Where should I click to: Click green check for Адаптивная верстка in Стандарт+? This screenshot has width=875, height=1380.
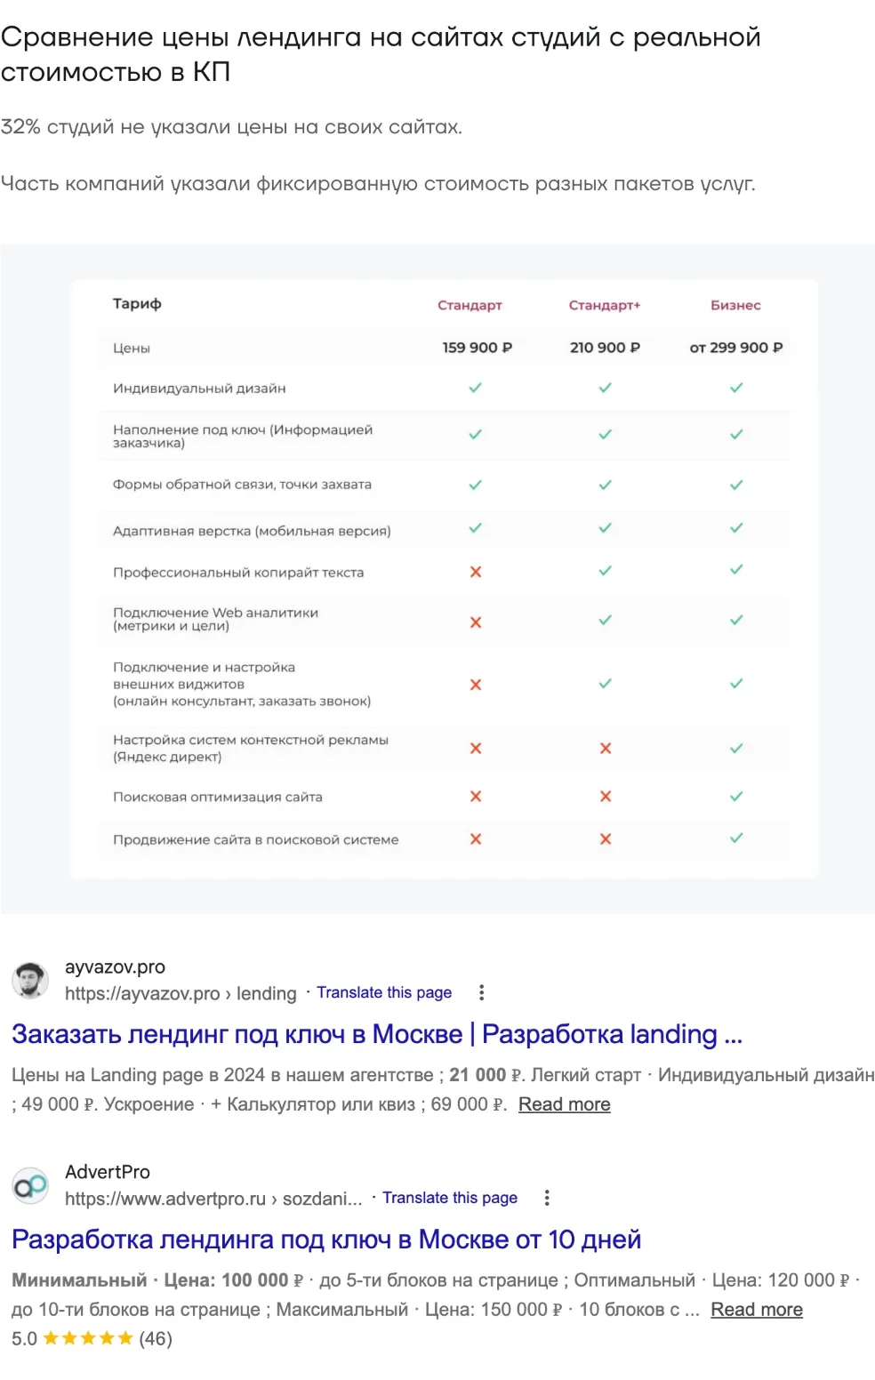pos(606,527)
